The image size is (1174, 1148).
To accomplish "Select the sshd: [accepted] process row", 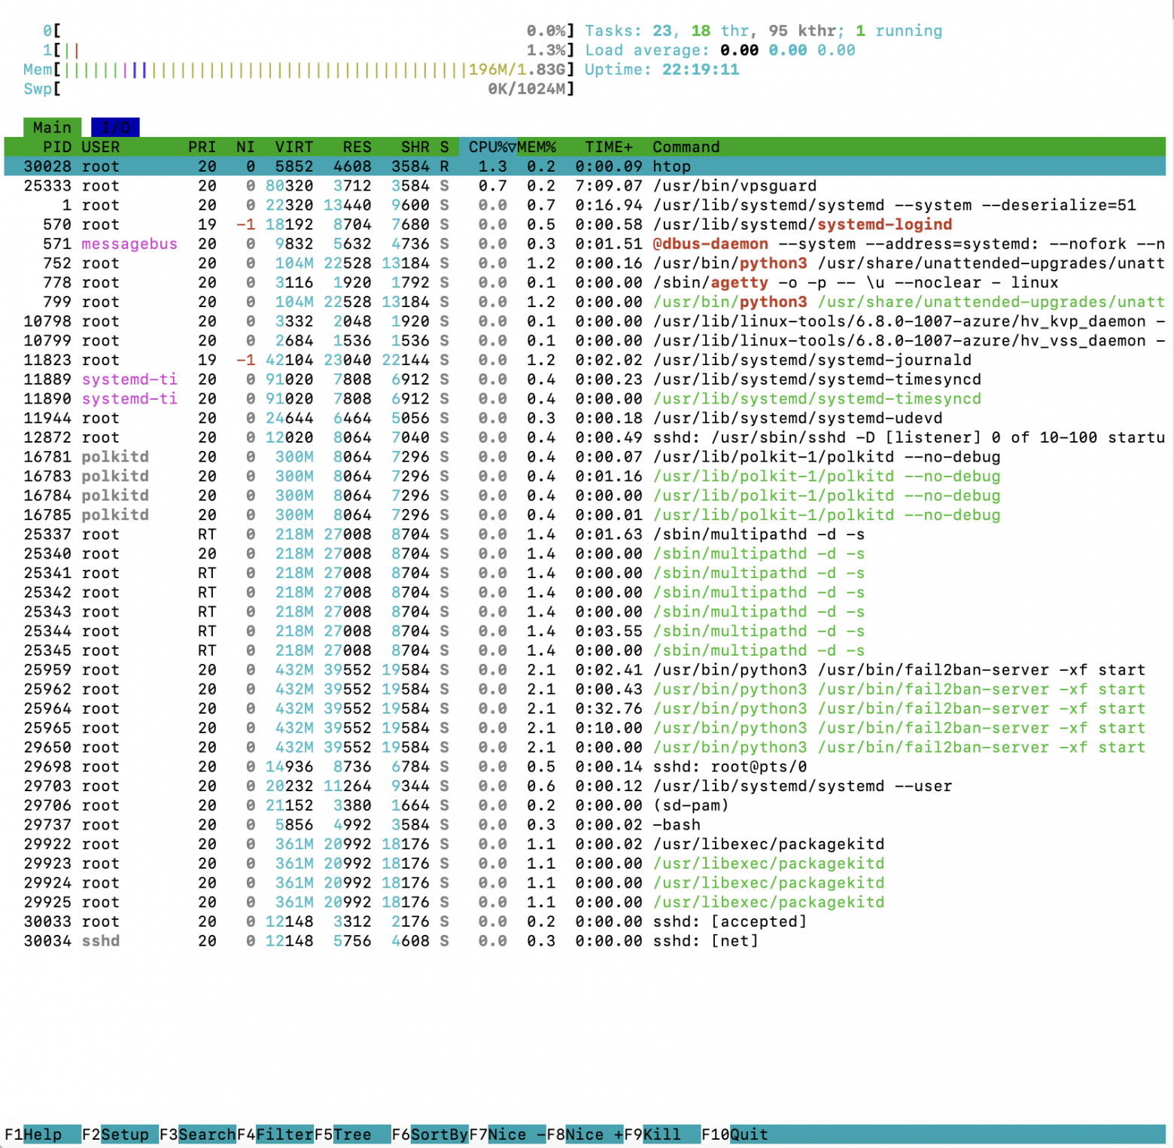I will (x=585, y=922).
